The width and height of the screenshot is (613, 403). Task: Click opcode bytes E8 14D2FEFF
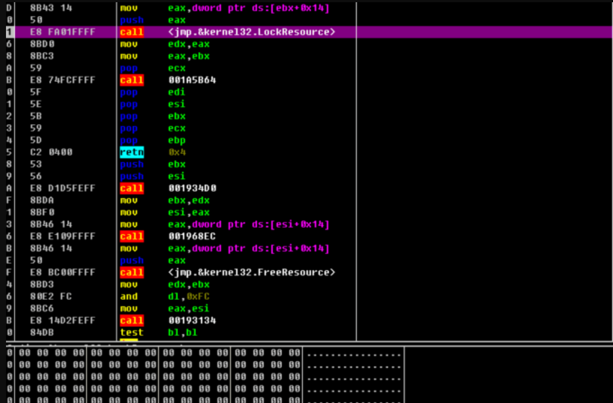(63, 321)
